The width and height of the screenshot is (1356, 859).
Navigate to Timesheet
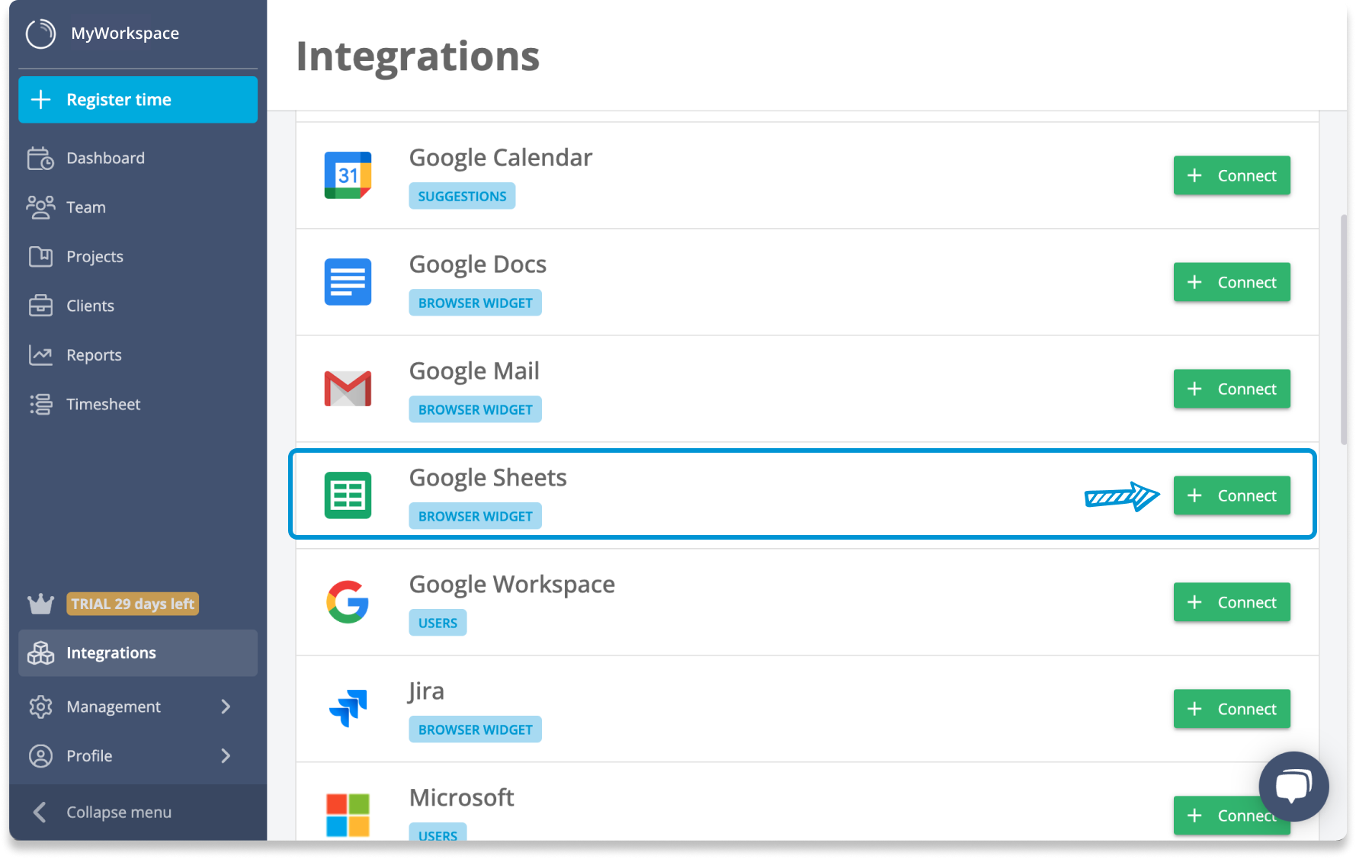click(x=138, y=404)
